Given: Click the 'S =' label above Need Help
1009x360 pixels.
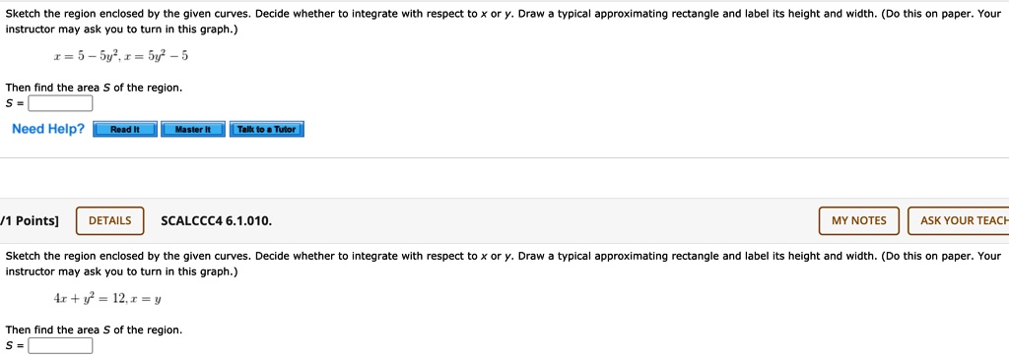Looking at the screenshot, I should (15, 103).
